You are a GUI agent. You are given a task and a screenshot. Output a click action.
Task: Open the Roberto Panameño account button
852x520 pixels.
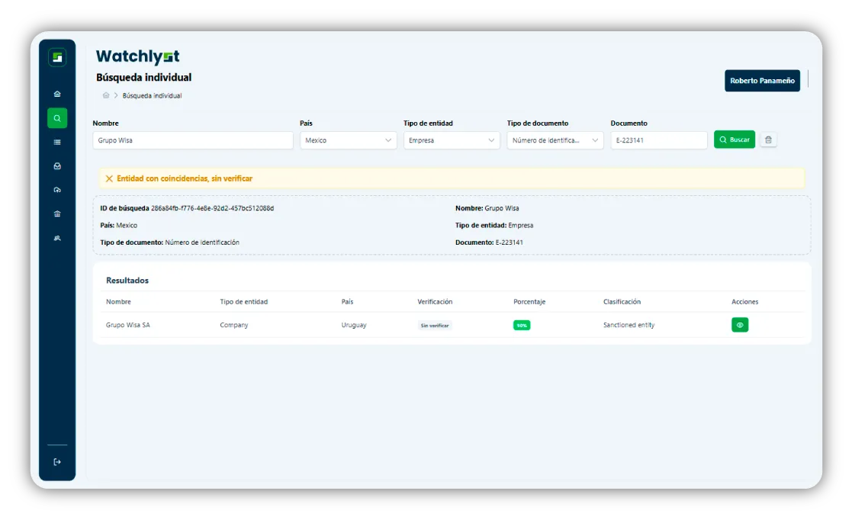[x=762, y=80]
